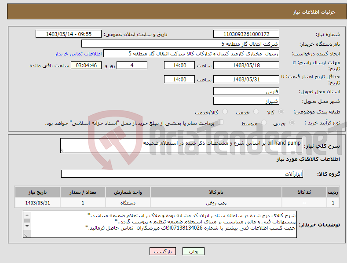Image resolution: width=347 pixels, height=263 pixels.
Task: Click the چاپ (print) button
Action: (193, 251)
